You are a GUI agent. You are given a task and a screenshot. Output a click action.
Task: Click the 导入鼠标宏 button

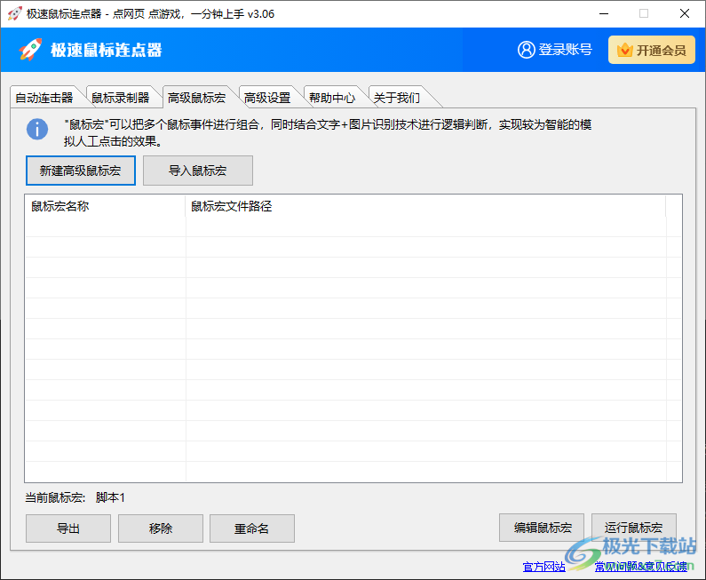(x=198, y=171)
